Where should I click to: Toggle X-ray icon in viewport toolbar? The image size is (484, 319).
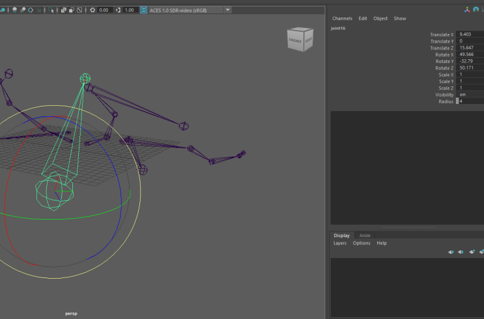[64, 10]
